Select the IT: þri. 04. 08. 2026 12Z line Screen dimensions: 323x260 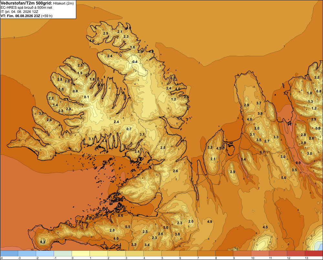19,12
